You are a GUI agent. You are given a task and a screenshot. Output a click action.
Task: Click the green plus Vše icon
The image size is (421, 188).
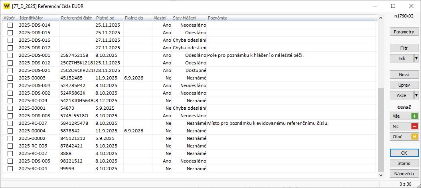click(x=415, y=116)
